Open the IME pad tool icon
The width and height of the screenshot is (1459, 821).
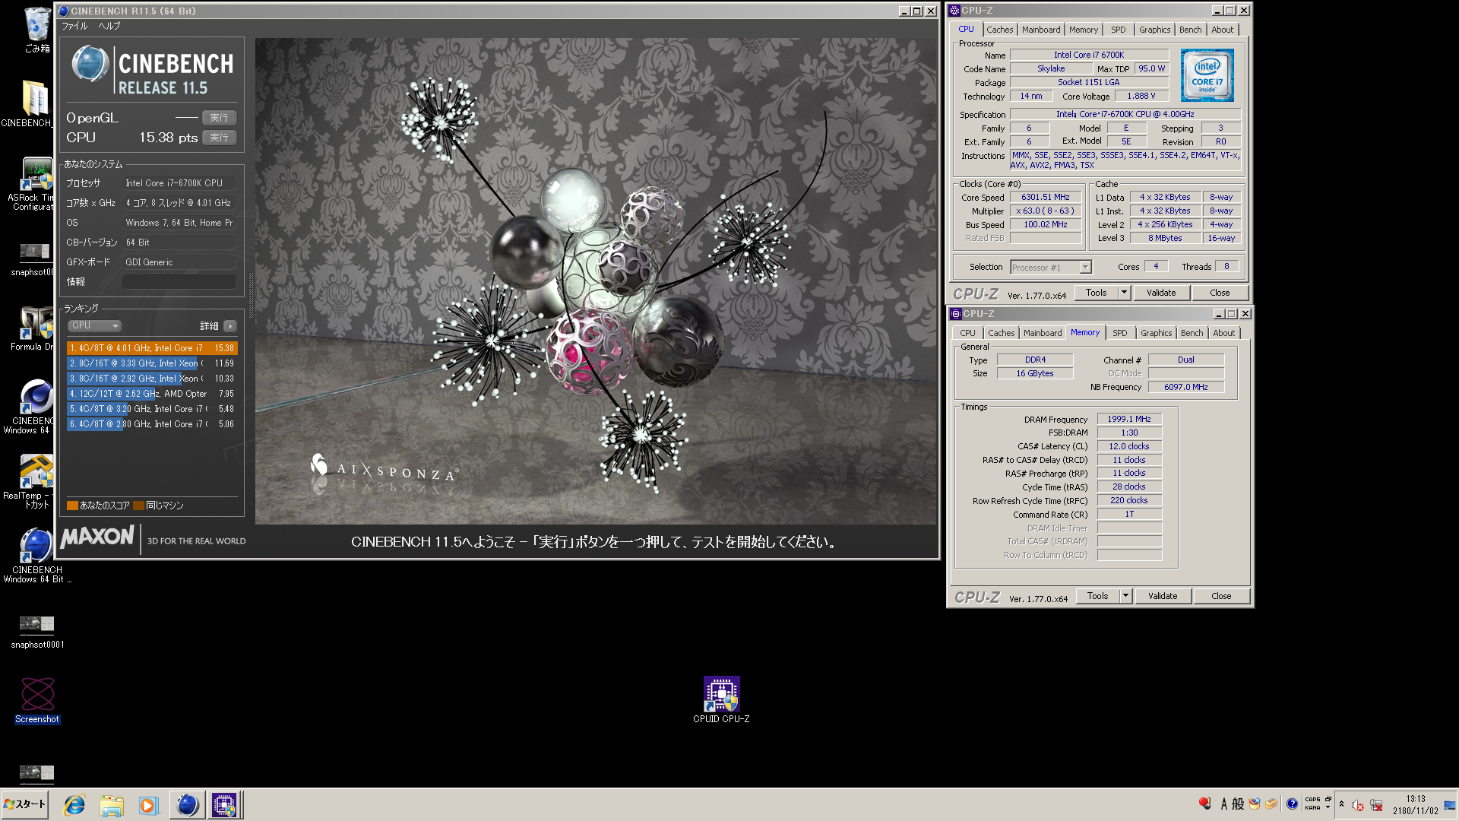(x=1255, y=804)
